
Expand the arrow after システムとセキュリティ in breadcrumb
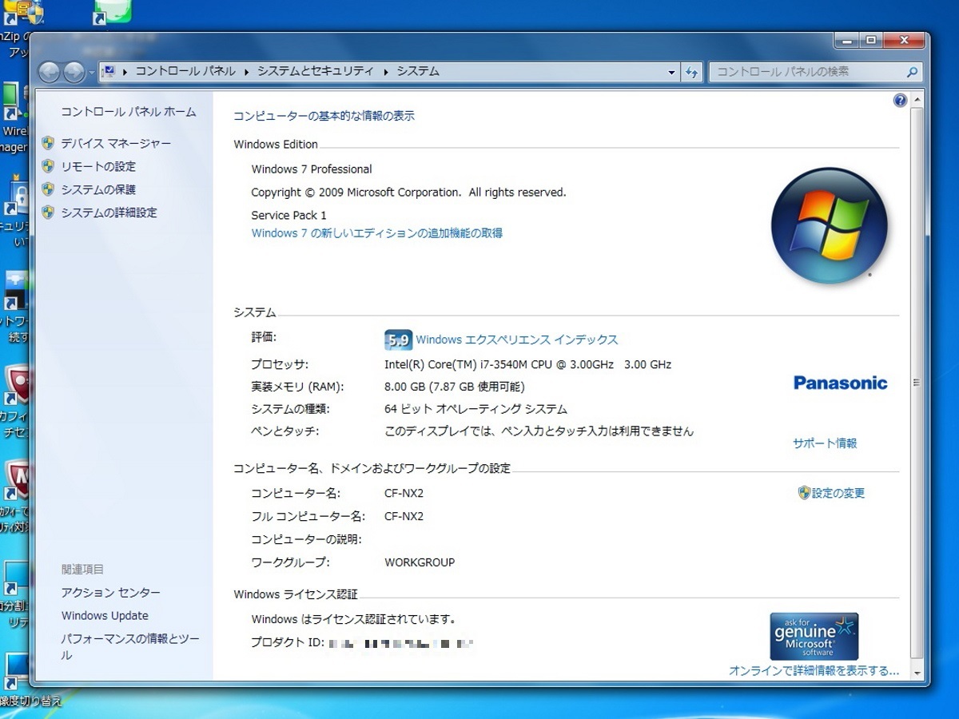[x=386, y=71]
